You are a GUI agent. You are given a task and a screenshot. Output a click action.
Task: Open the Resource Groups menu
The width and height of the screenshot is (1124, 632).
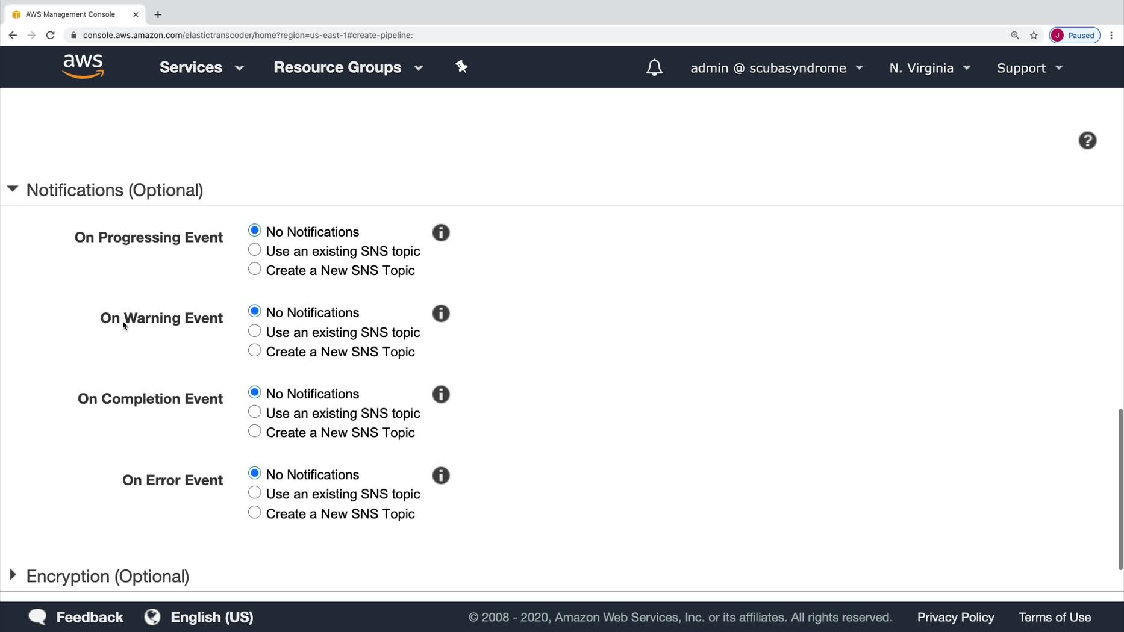348,67
